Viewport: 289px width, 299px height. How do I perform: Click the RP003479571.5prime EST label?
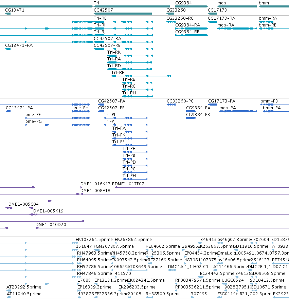[x=198, y=280]
